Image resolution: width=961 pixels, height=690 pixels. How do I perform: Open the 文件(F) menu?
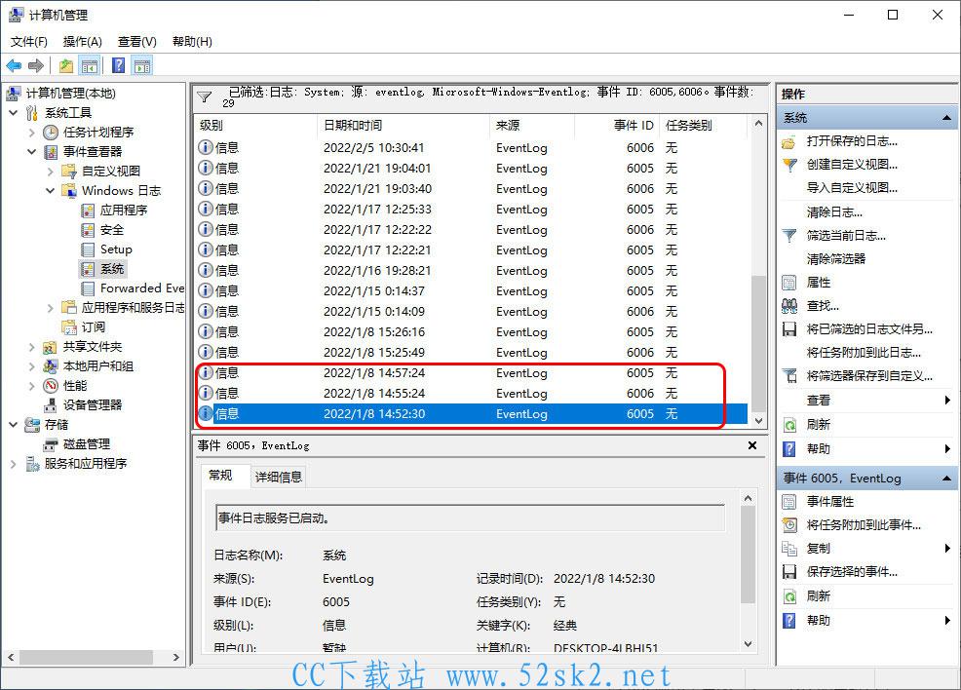[29, 42]
